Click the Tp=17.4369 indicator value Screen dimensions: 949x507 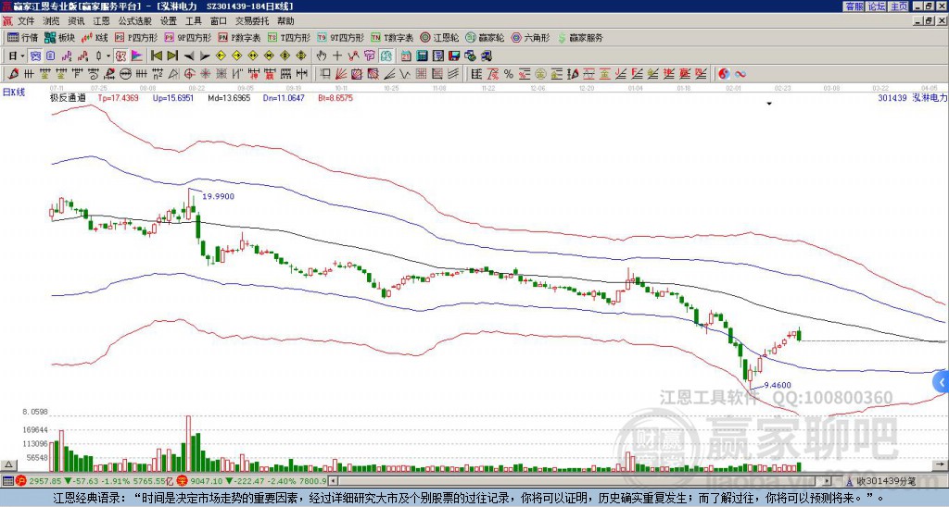tap(118, 97)
